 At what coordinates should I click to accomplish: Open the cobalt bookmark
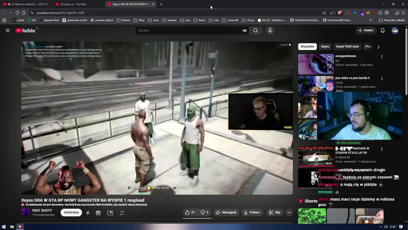[18, 20]
